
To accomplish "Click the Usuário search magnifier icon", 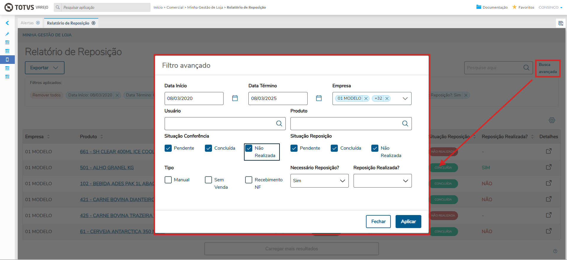I will pos(279,124).
